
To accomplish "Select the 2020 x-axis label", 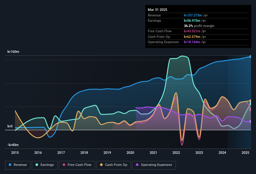I will [130, 153].
